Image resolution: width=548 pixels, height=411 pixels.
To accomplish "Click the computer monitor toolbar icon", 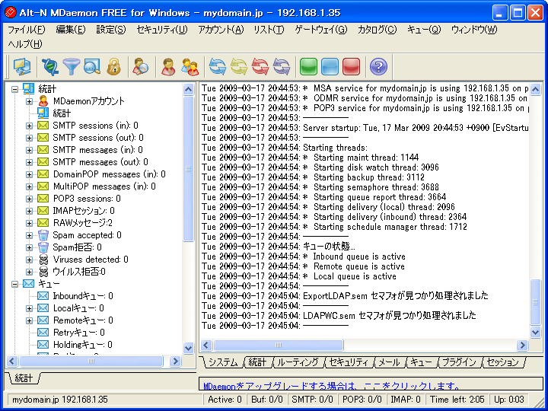I will coord(22,67).
